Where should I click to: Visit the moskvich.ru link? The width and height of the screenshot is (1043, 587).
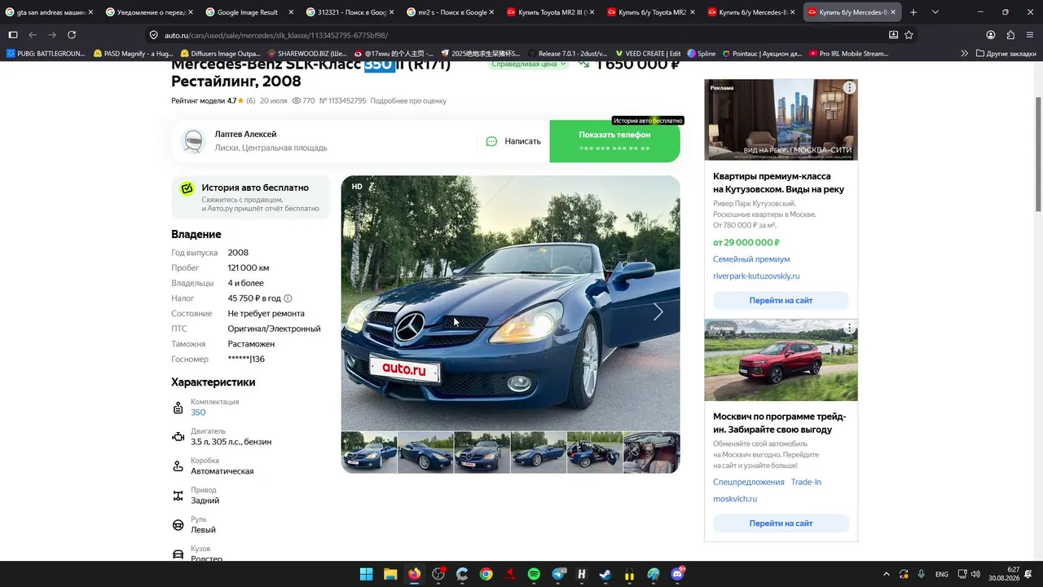click(x=735, y=499)
